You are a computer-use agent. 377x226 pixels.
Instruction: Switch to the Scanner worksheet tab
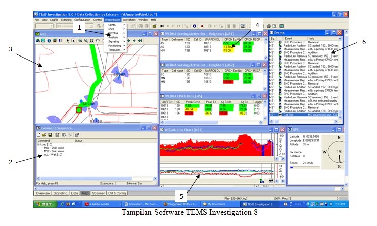click(x=99, y=193)
